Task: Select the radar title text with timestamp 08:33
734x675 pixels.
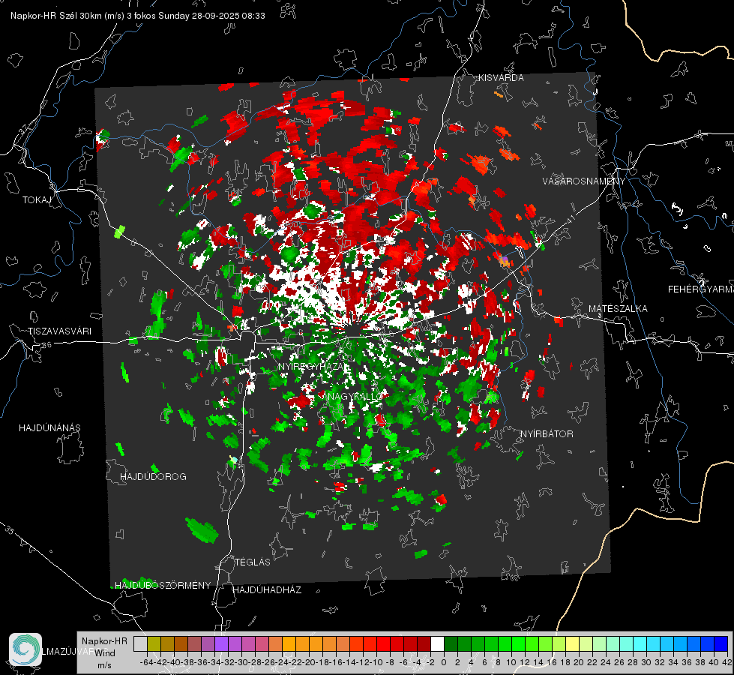Action: (x=138, y=16)
